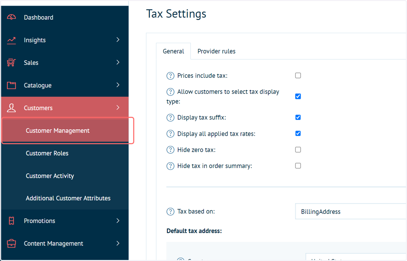Open Customer Activity submenu item
Image resolution: width=407 pixels, height=261 pixels.
pyautogui.click(x=65, y=176)
